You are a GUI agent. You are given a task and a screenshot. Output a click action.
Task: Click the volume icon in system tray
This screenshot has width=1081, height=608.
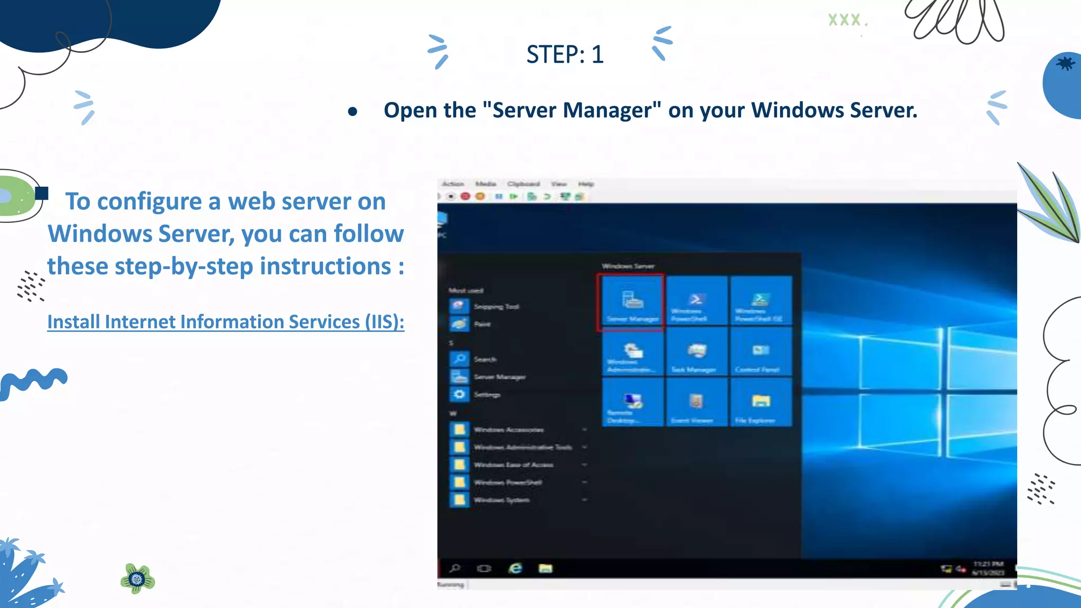[961, 569]
